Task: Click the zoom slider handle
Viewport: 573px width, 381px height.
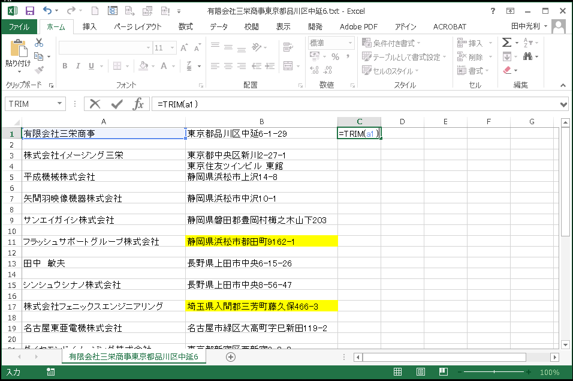Action: (x=494, y=372)
